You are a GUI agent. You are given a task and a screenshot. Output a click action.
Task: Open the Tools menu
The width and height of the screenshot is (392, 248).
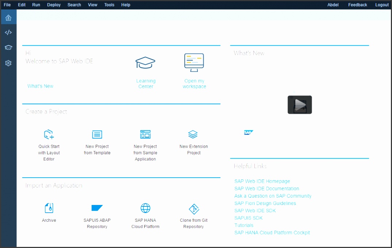pyautogui.click(x=109, y=5)
